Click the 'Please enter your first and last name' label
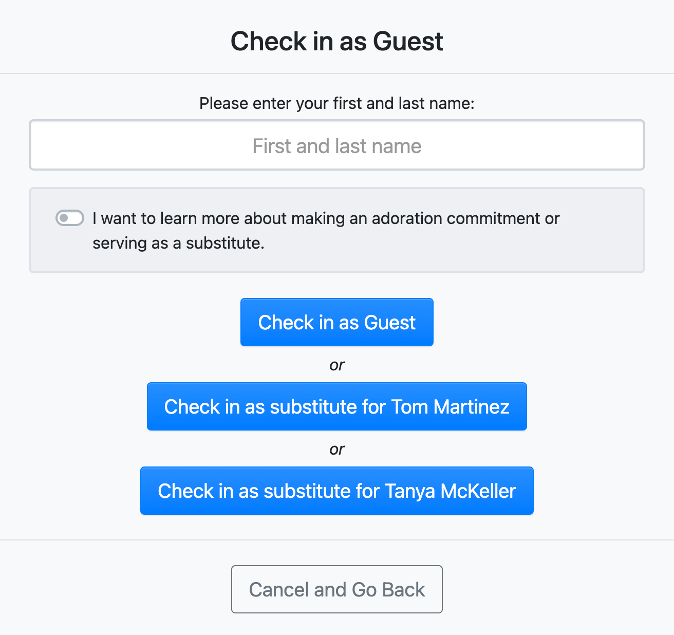The height and width of the screenshot is (635, 674). (336, 103)
